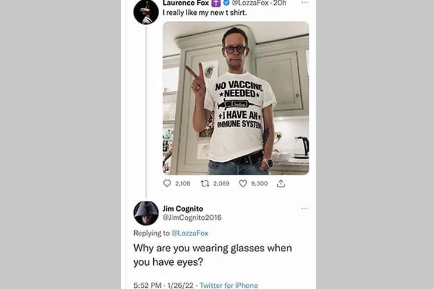Image resolution: width=434 pixels, height=289 pixels.
Task: Open Laurence Fox's profile avatar
Action: (x=146, y=11)
